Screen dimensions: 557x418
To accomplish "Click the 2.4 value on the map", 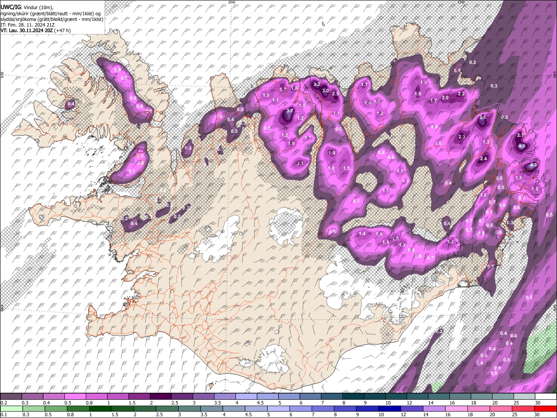I will click(x=483, y=159).
